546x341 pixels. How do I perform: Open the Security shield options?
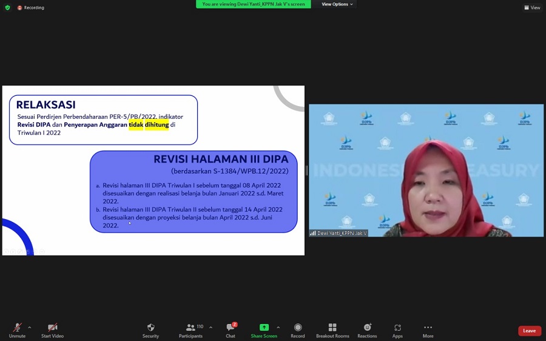(150, 330)
